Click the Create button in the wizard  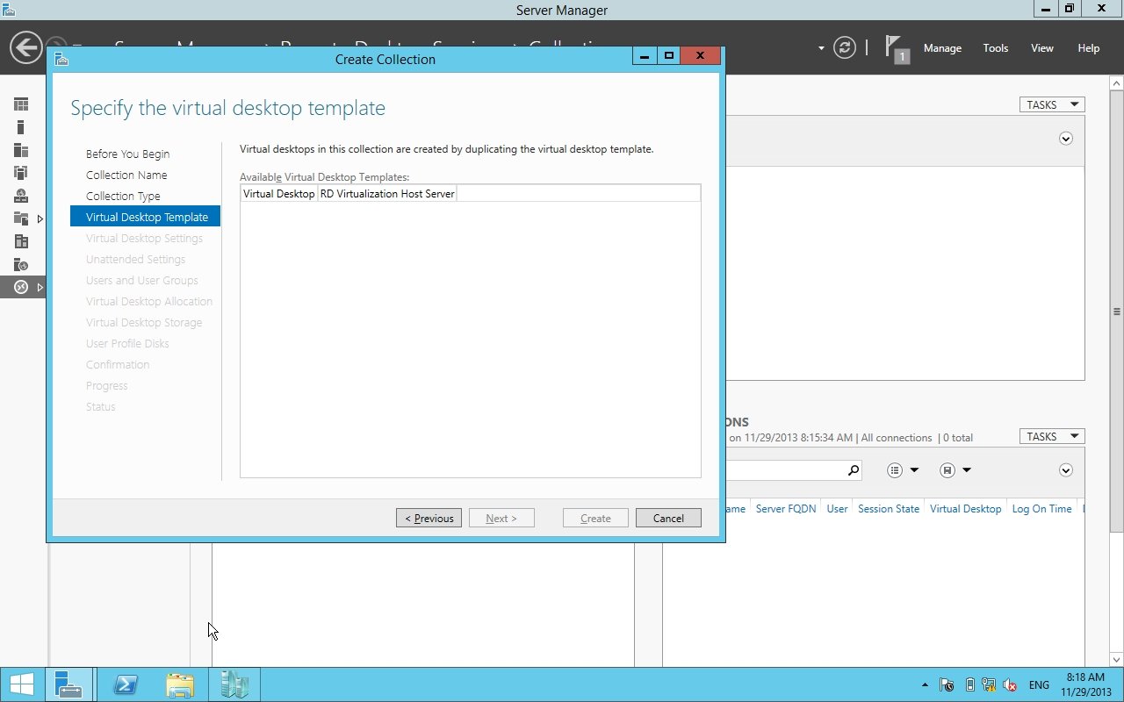point(595,518)
